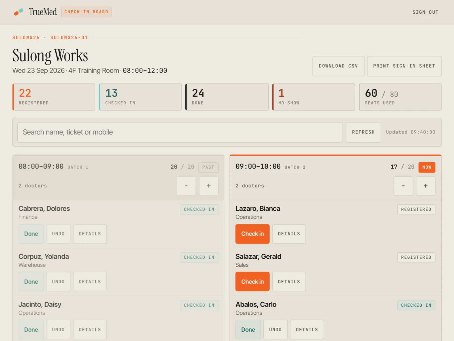Select the Checked In stat card
454x341 pixels.
[140, 97]
